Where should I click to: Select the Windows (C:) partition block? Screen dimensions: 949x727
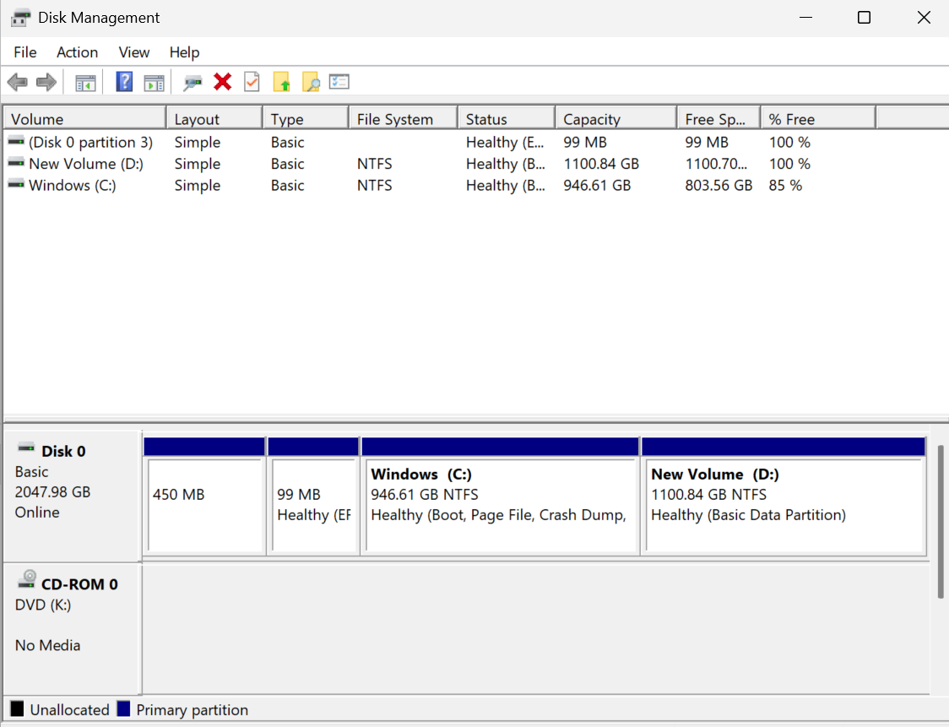tap(500, 496)
